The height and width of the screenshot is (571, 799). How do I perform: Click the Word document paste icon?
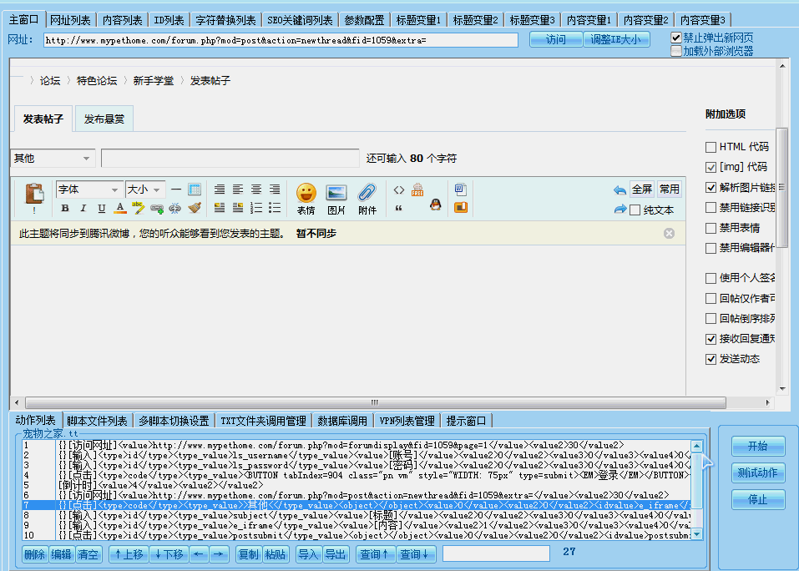click(461, 189)
